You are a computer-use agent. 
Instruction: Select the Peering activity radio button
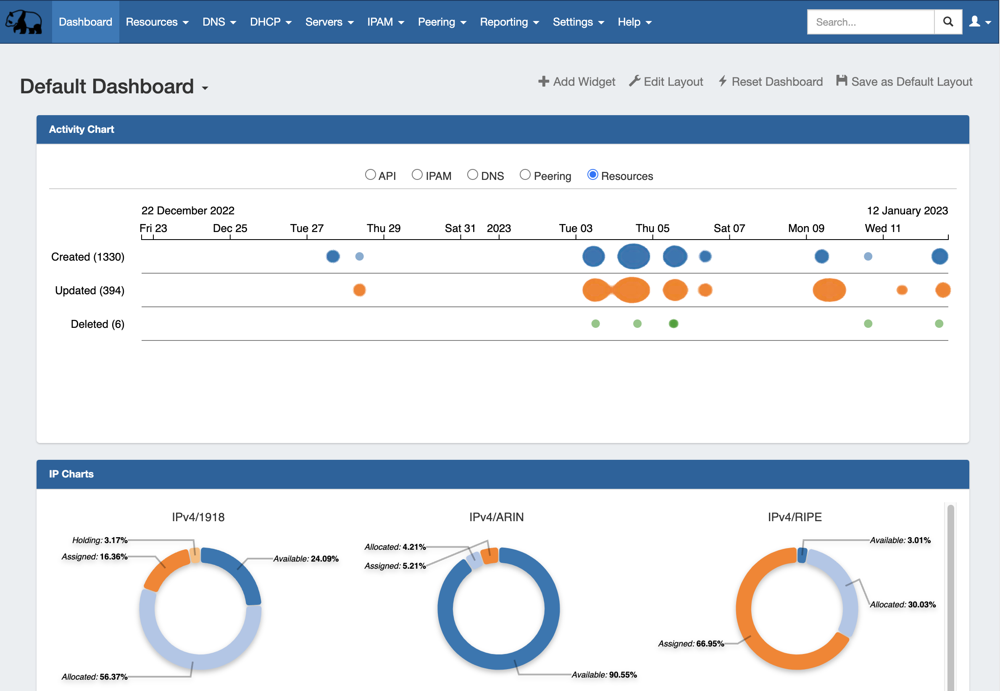tap(525, 175)
